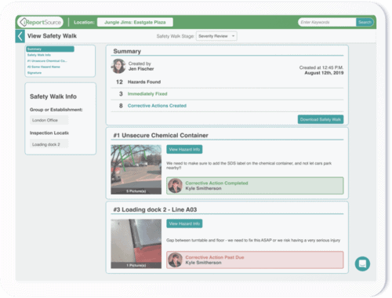Click the Enter Keywords search field

327,22
